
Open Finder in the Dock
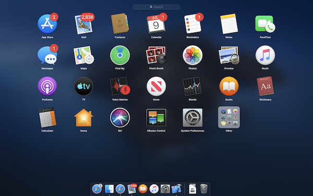click(110, 189)
